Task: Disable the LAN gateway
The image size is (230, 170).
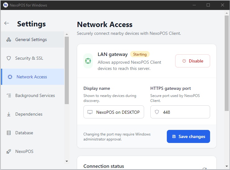Action: point(193,61)
